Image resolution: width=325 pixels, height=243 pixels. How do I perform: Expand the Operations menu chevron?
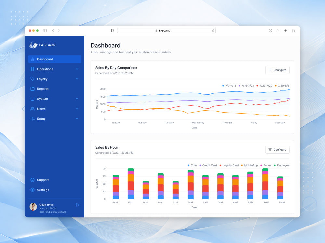(x=77, y=69)
